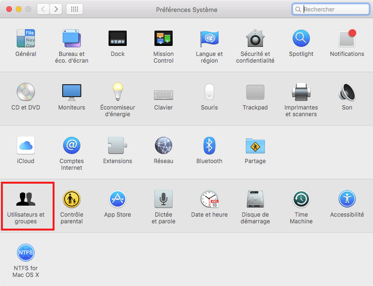This screenshot has width=373, height=286.
Task: Minimize the window with yellow button
Action: (19, 9)
